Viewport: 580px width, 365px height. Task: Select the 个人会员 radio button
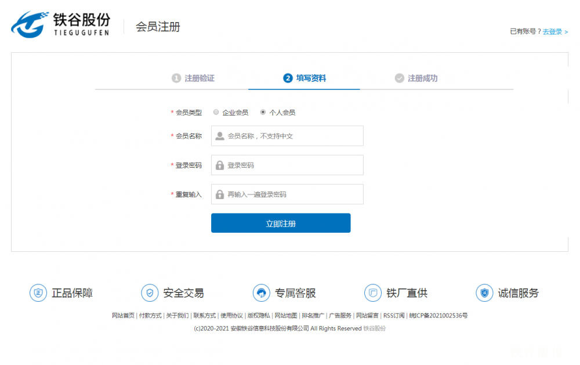click(263, 112)
